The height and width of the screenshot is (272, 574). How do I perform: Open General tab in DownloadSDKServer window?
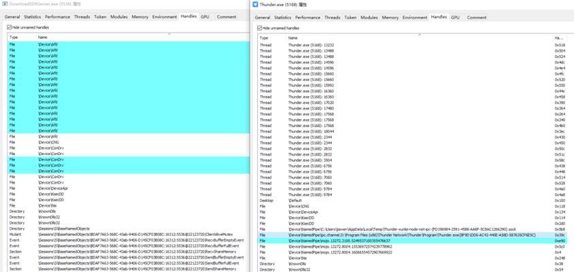12,17
